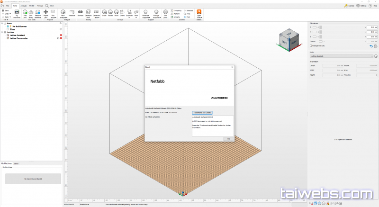The image size is (379, 207).
Task: Click the Slice parts icon
Action: 165,12
